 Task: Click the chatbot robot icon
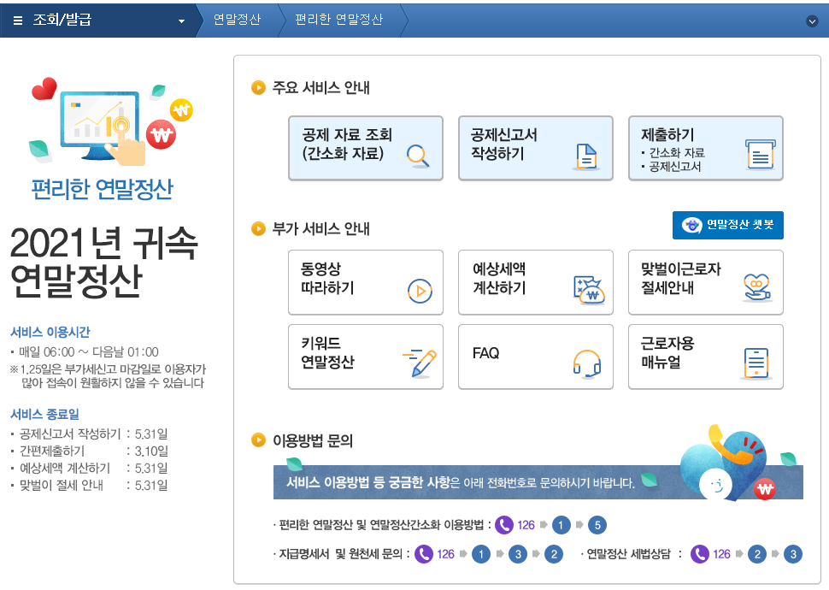coord(691,225)
